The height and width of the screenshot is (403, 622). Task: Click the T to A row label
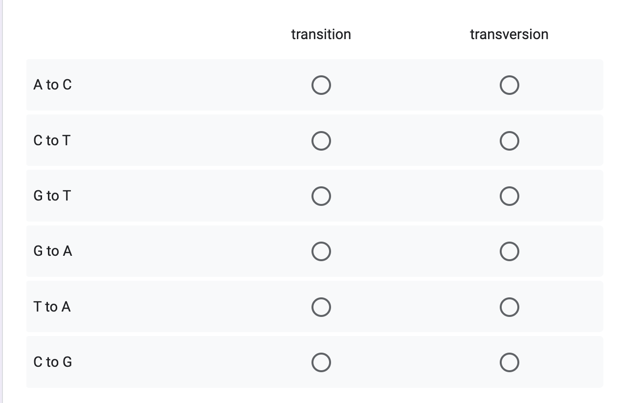(51, 307)
